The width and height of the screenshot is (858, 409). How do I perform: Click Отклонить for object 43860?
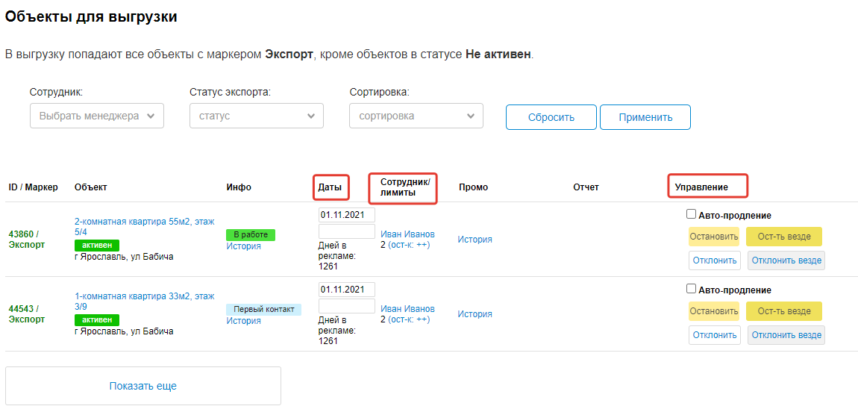[x=714, y=260]
